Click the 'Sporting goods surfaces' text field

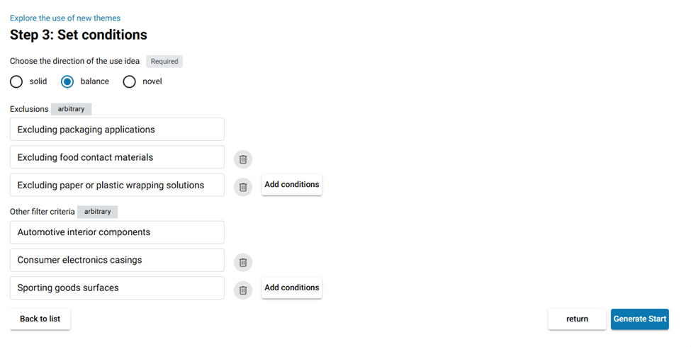tap(117, 288)
